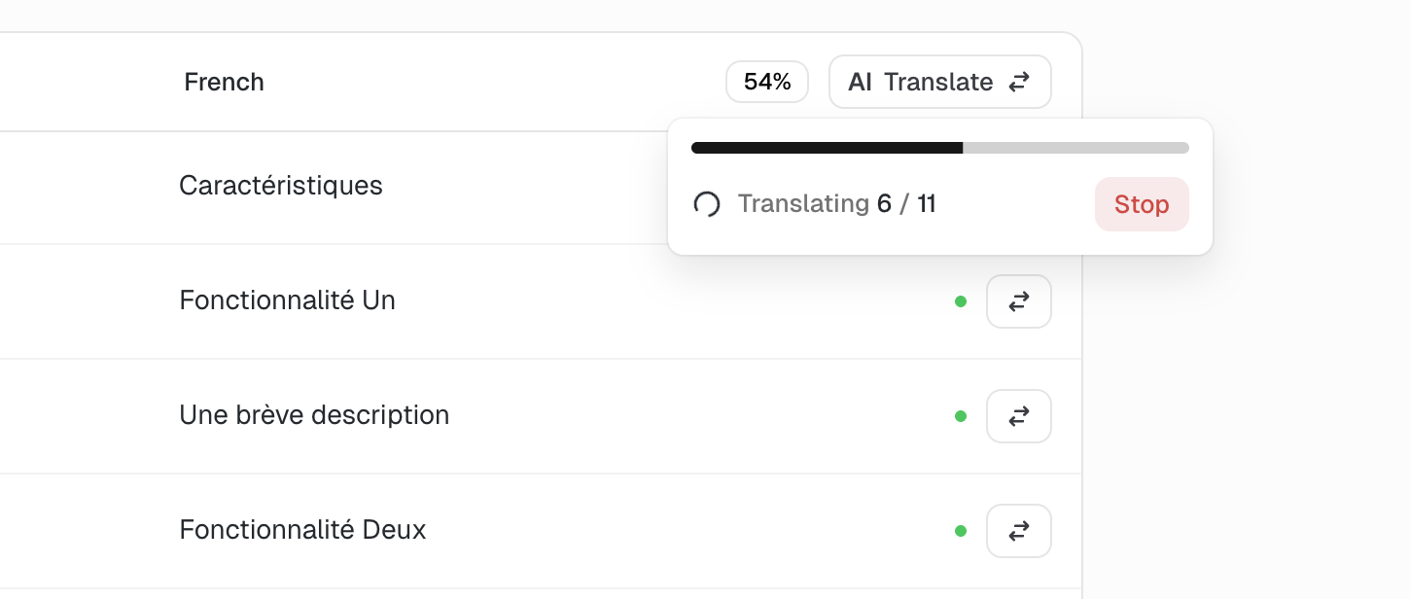Click the filled dark part of progress bar
The height and width of the screenshot is (599, 1410).
point(827,148)
